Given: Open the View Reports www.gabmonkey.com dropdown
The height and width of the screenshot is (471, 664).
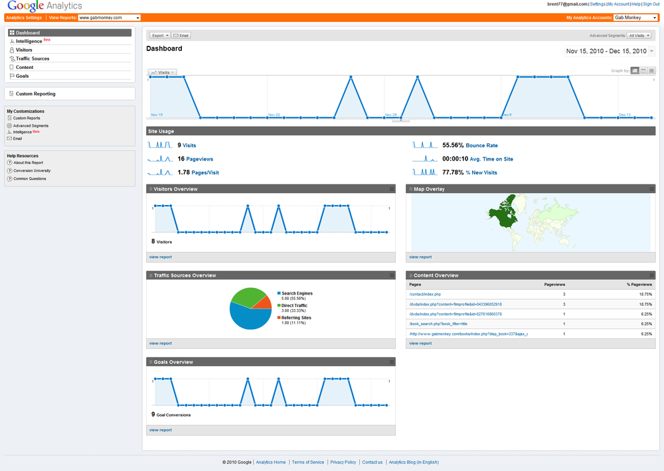Looking at the screenshot, I should click(x=110, y=18).
